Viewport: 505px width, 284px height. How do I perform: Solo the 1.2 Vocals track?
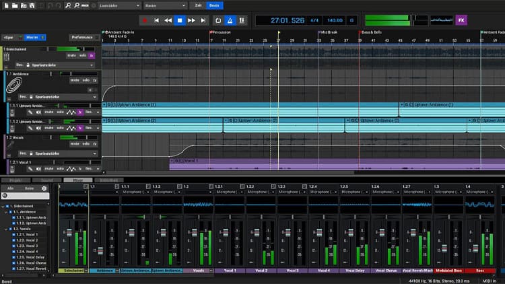click(86, 144)
